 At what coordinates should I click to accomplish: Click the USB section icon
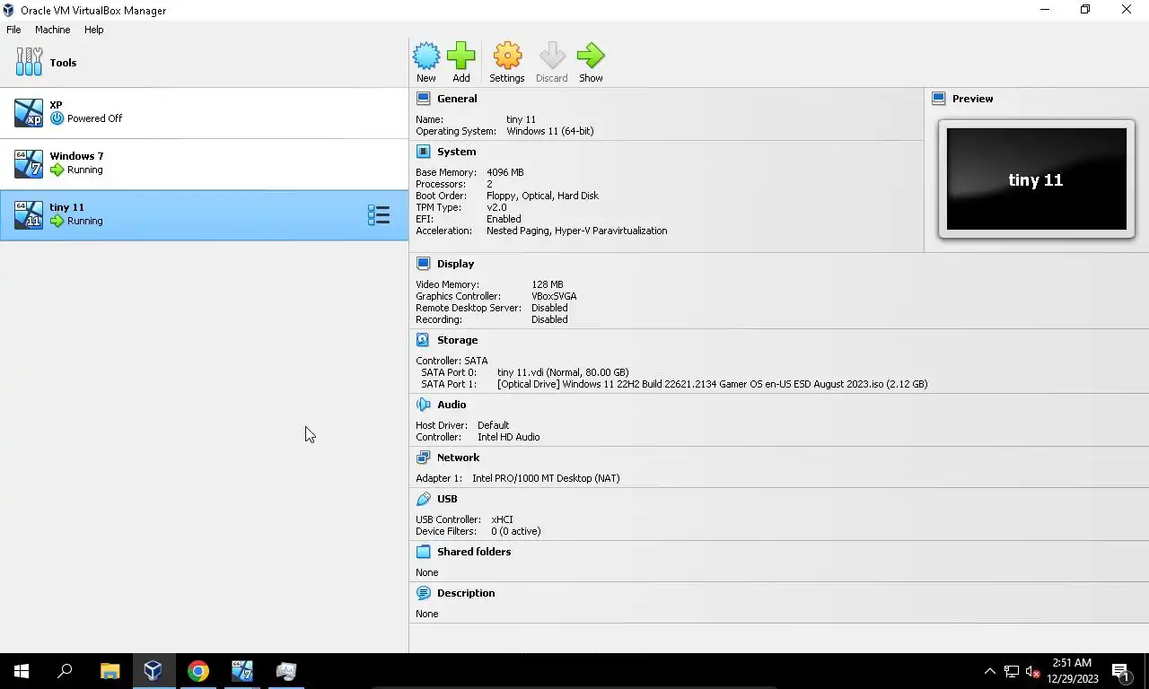coord(423,499)
